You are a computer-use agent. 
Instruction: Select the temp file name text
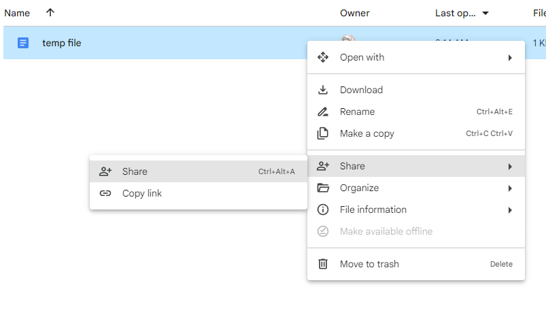tap(61, 43)
